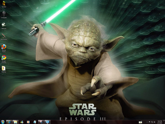This screenshot has width=165, height=124.
Task: Launch Mozilla Firefox from the desktop
Action: tap(4, 47)
